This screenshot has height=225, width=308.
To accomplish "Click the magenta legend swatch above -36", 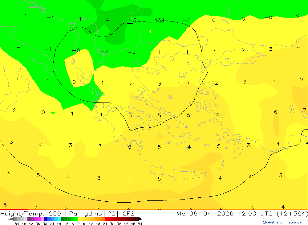I will click(x=39, y=219).
